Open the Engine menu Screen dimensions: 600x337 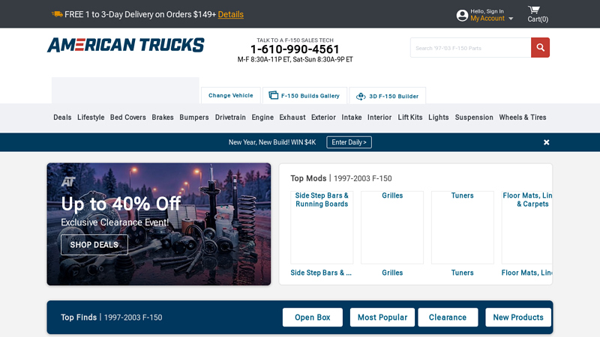(x=262, y=118)
